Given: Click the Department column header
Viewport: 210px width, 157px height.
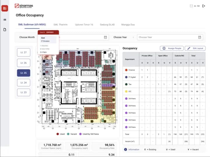Looking at the screenshot, I should 129,59.
